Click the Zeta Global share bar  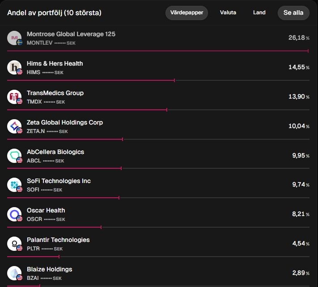click(x=158, y=139)
